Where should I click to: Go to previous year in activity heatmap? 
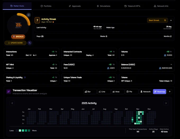coord(12,103)
